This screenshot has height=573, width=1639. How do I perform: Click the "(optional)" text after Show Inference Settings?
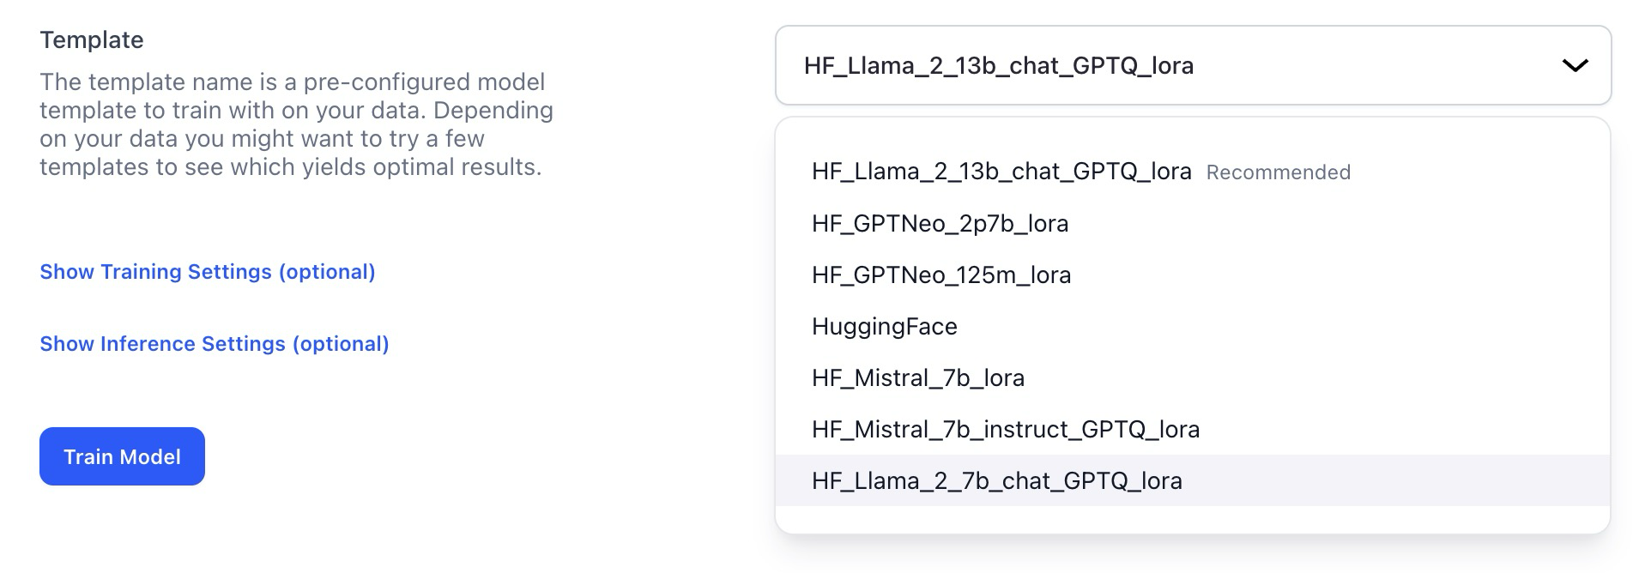point(341,344)
